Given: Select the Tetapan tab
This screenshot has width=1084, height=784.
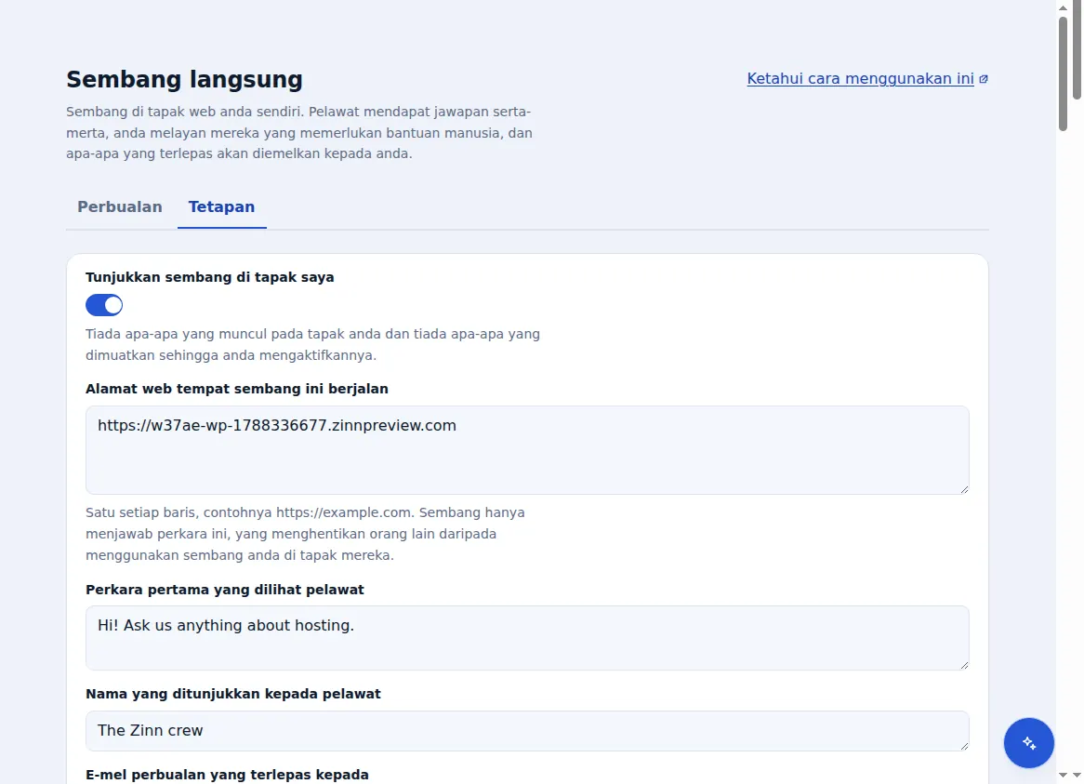Looking at the screenshot, I should (x=222, y=206).
